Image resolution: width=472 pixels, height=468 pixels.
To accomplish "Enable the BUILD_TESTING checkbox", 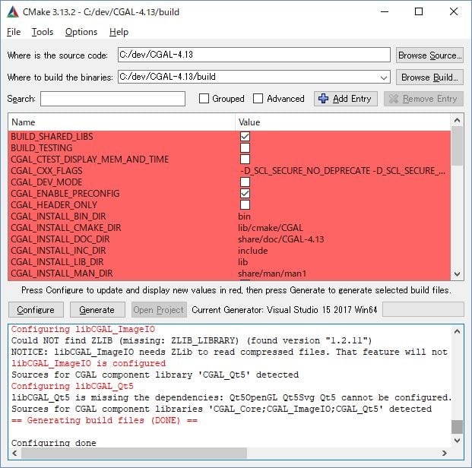I will [245, 148].
